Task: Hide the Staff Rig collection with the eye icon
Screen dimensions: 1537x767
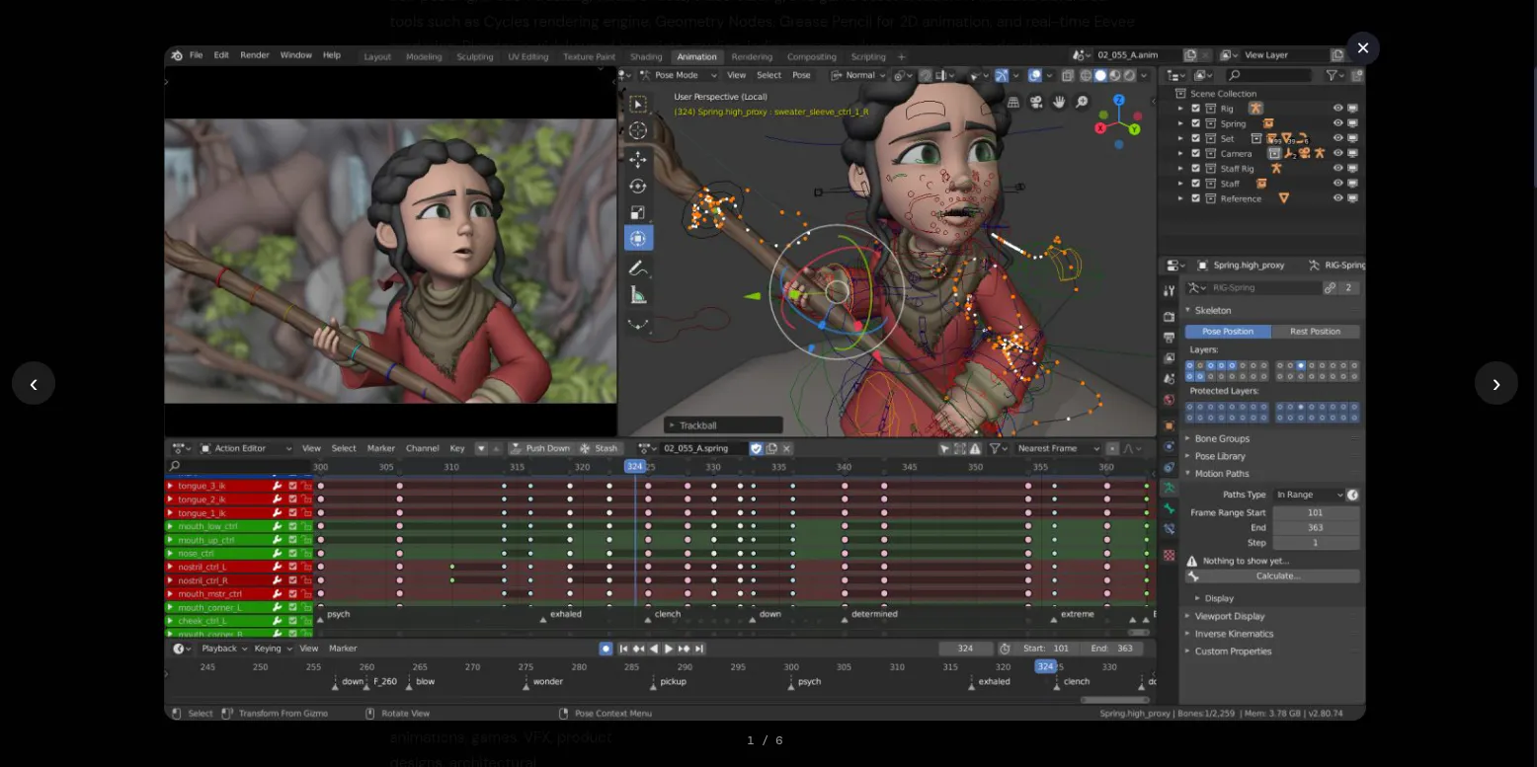Action: (1338, 168)
